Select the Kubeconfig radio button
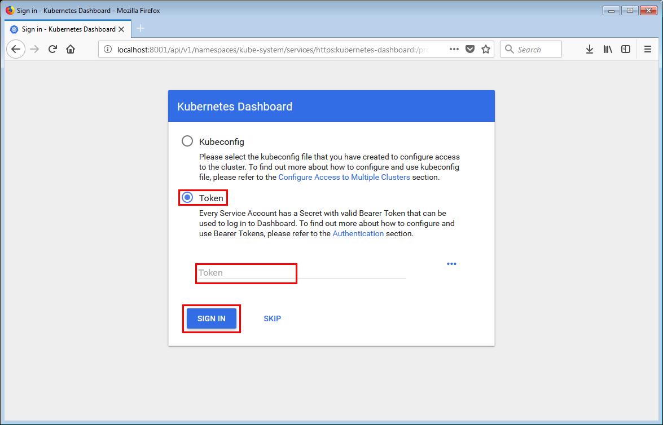The image size is (663, 425). (187, 141)
